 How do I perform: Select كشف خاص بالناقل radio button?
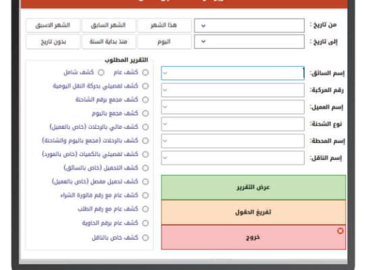pos(145,238)
